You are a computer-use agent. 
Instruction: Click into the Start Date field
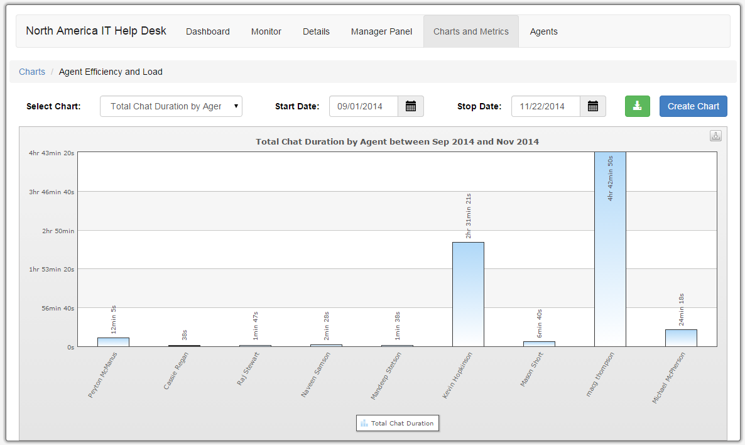pos(364,106)
